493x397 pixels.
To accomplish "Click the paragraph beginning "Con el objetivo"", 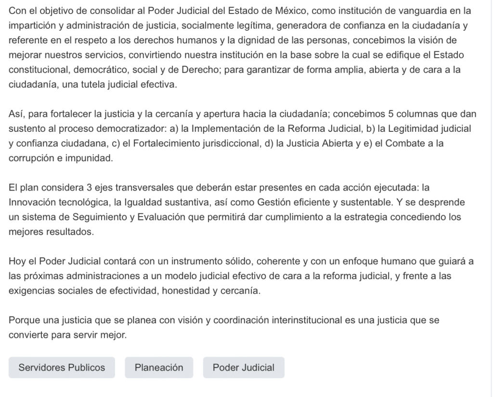I will 242,48.
